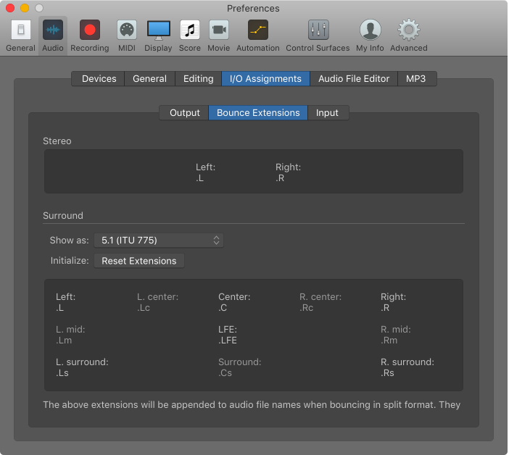The image size is (509, 455).
Task: Click the dimmed Surround .Cs extension
Action: click(x=225, y=373)
